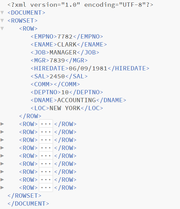Click the EMPNO value 7782
This screenshot has width=180, height=209.
click(x=65, y=36)
